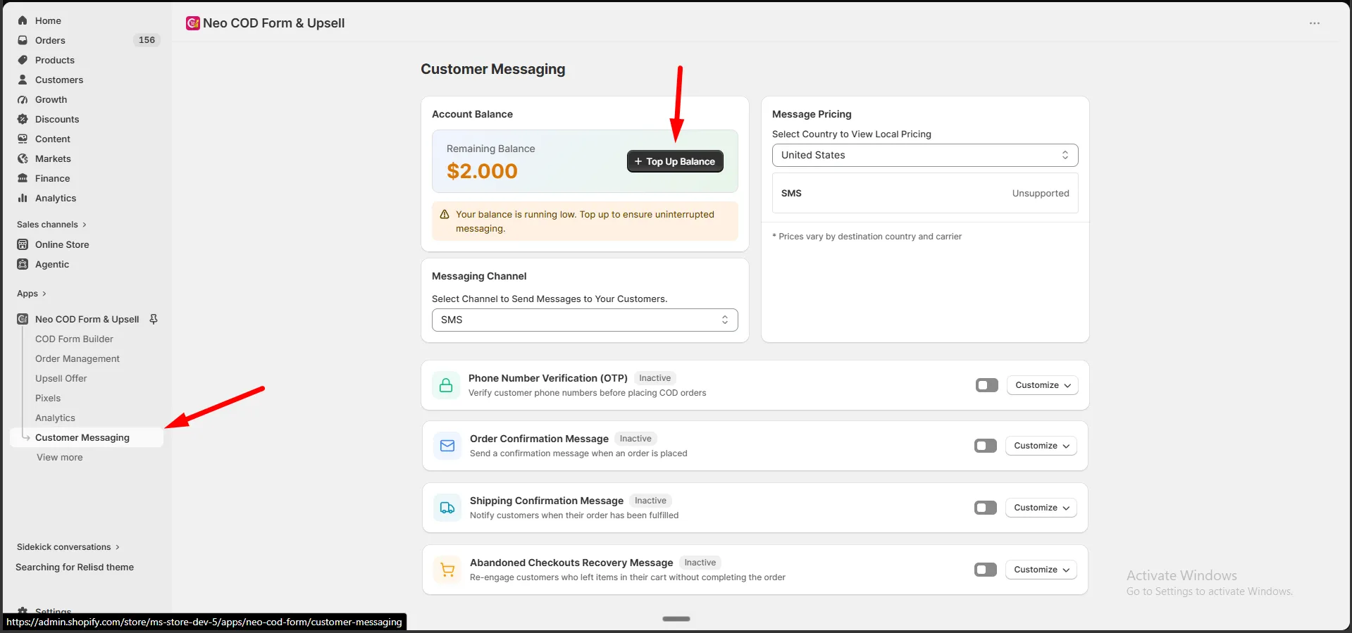Open the SMS messaging channel dropdown
1352x633 pixels.
tap(585, 320)
